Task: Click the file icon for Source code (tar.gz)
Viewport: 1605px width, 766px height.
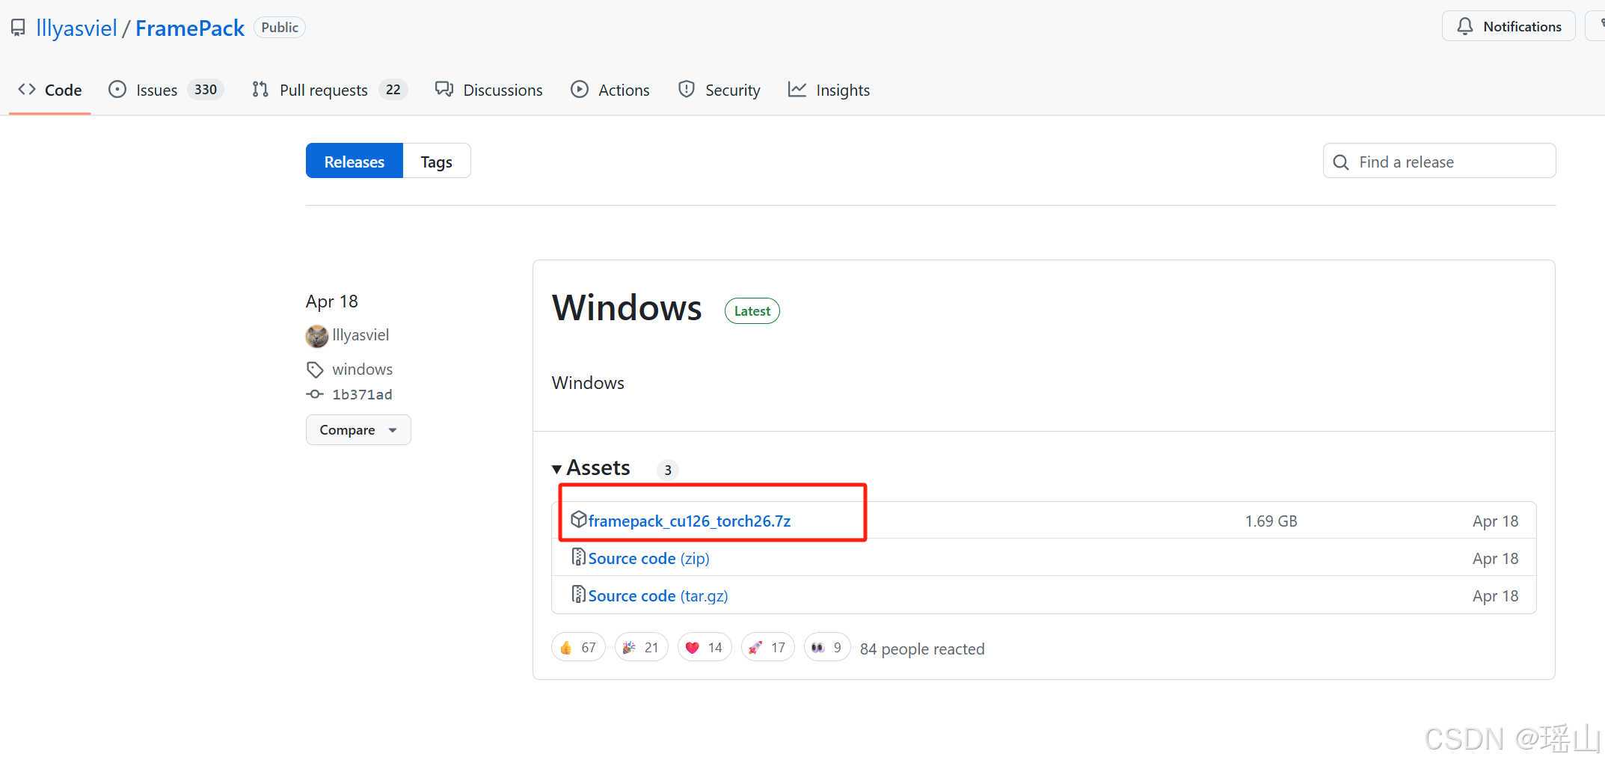Action: (x=578, y=594)
